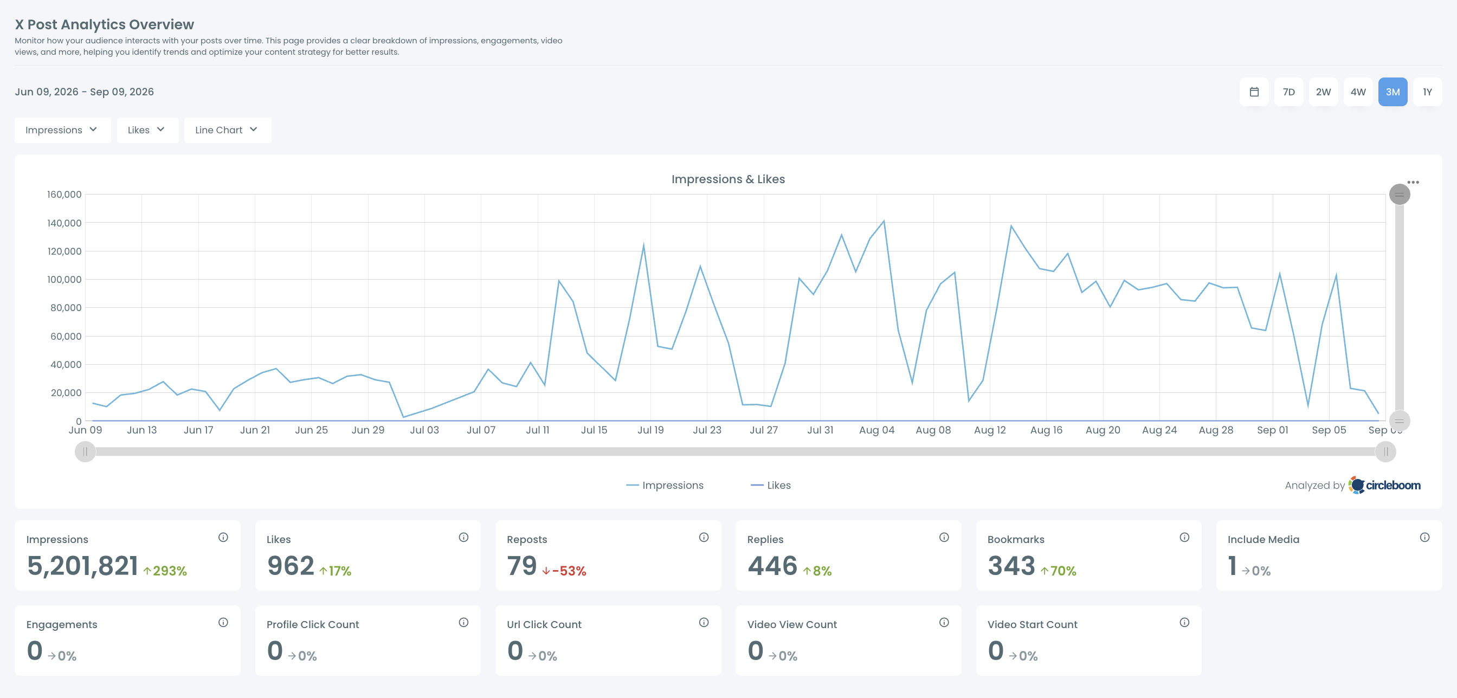Click the Jun 09, 2026 - Sep 09, 2026 date range
1457x698 pixels.
pyautogui.click(x=84, y=92)
